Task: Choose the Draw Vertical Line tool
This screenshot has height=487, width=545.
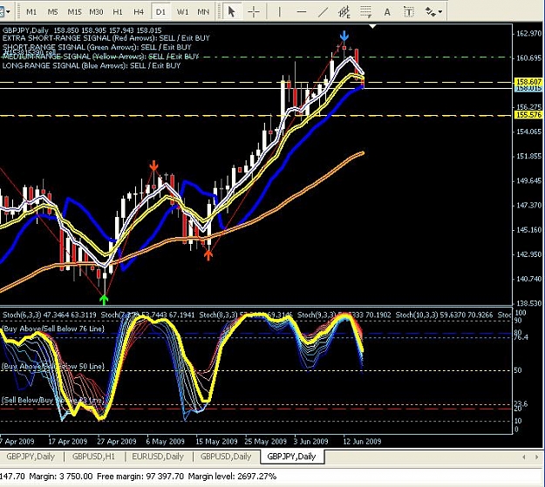Action: click(x=279, y=12)
